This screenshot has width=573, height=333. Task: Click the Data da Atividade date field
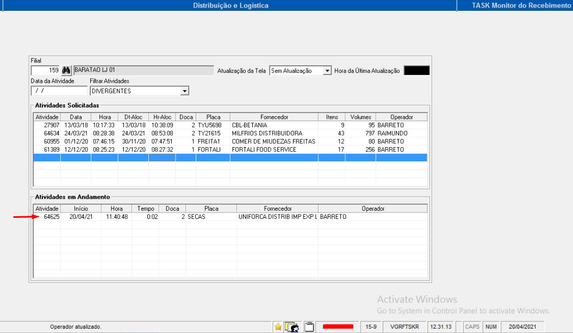coord(59,91)
